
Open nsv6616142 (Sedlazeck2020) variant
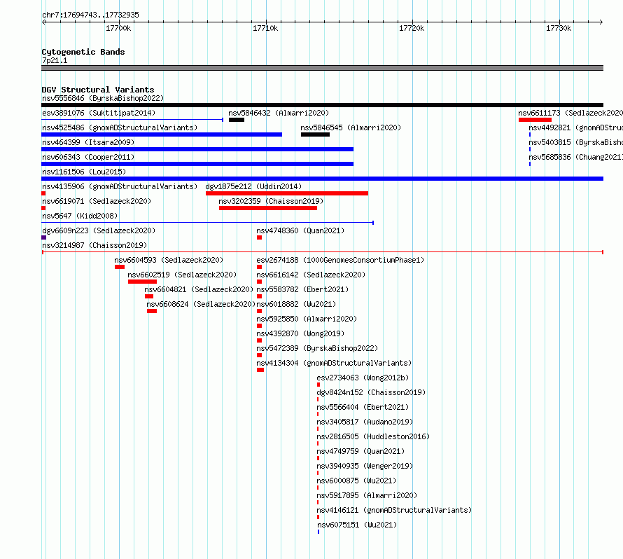(311, 275)
